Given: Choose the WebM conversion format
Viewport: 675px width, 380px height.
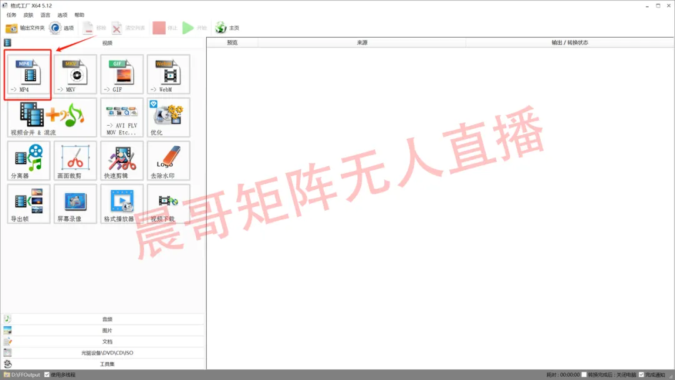Looking at the screenshot, I should pos(168,74).
